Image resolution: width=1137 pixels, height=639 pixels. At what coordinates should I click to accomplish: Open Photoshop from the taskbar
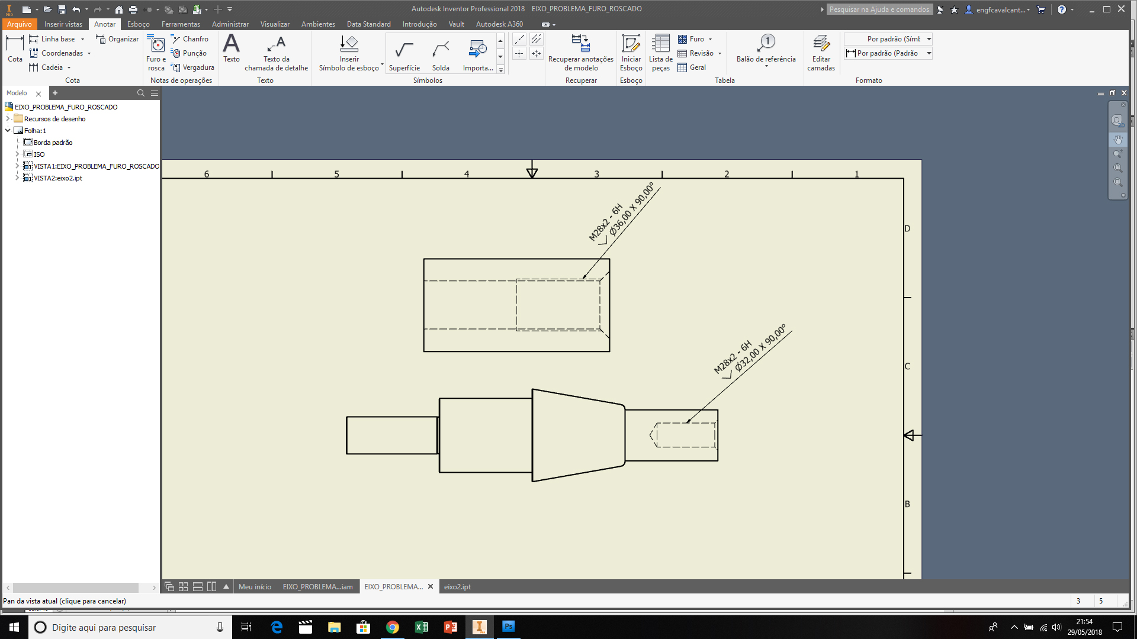pyautogui.click(x=508, y=627)
